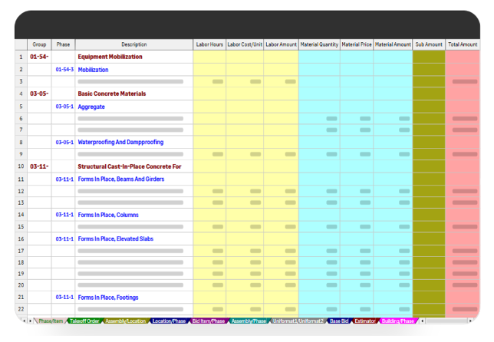The width and height of the screenshot is (494, 342).
Task: Click the 03-11- group cell
Action: (x=39, y=166)
